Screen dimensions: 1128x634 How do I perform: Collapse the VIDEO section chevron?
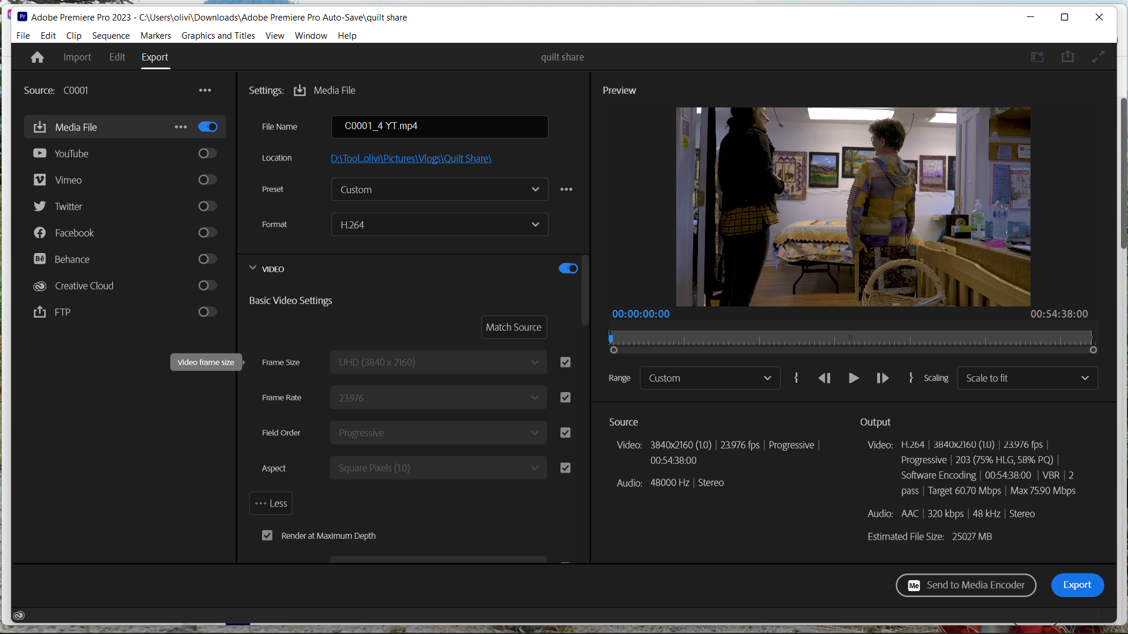(253, 268)
